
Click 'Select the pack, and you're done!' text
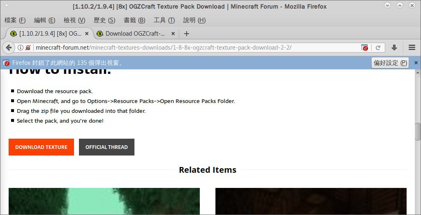(x=60, y=121)
